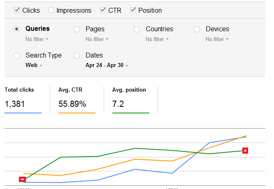
Task: Expand the Pages 'No filter' dropdown
Action: click(97, 39)
